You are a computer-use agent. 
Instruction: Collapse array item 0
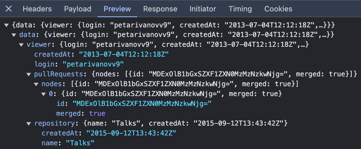44,94
